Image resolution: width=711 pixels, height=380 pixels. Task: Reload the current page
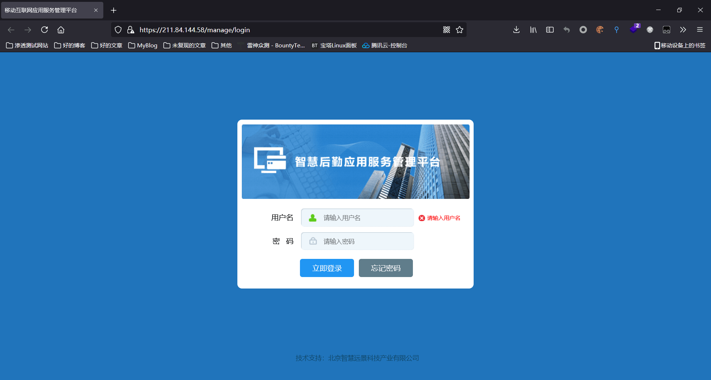(x=44, y=30)
